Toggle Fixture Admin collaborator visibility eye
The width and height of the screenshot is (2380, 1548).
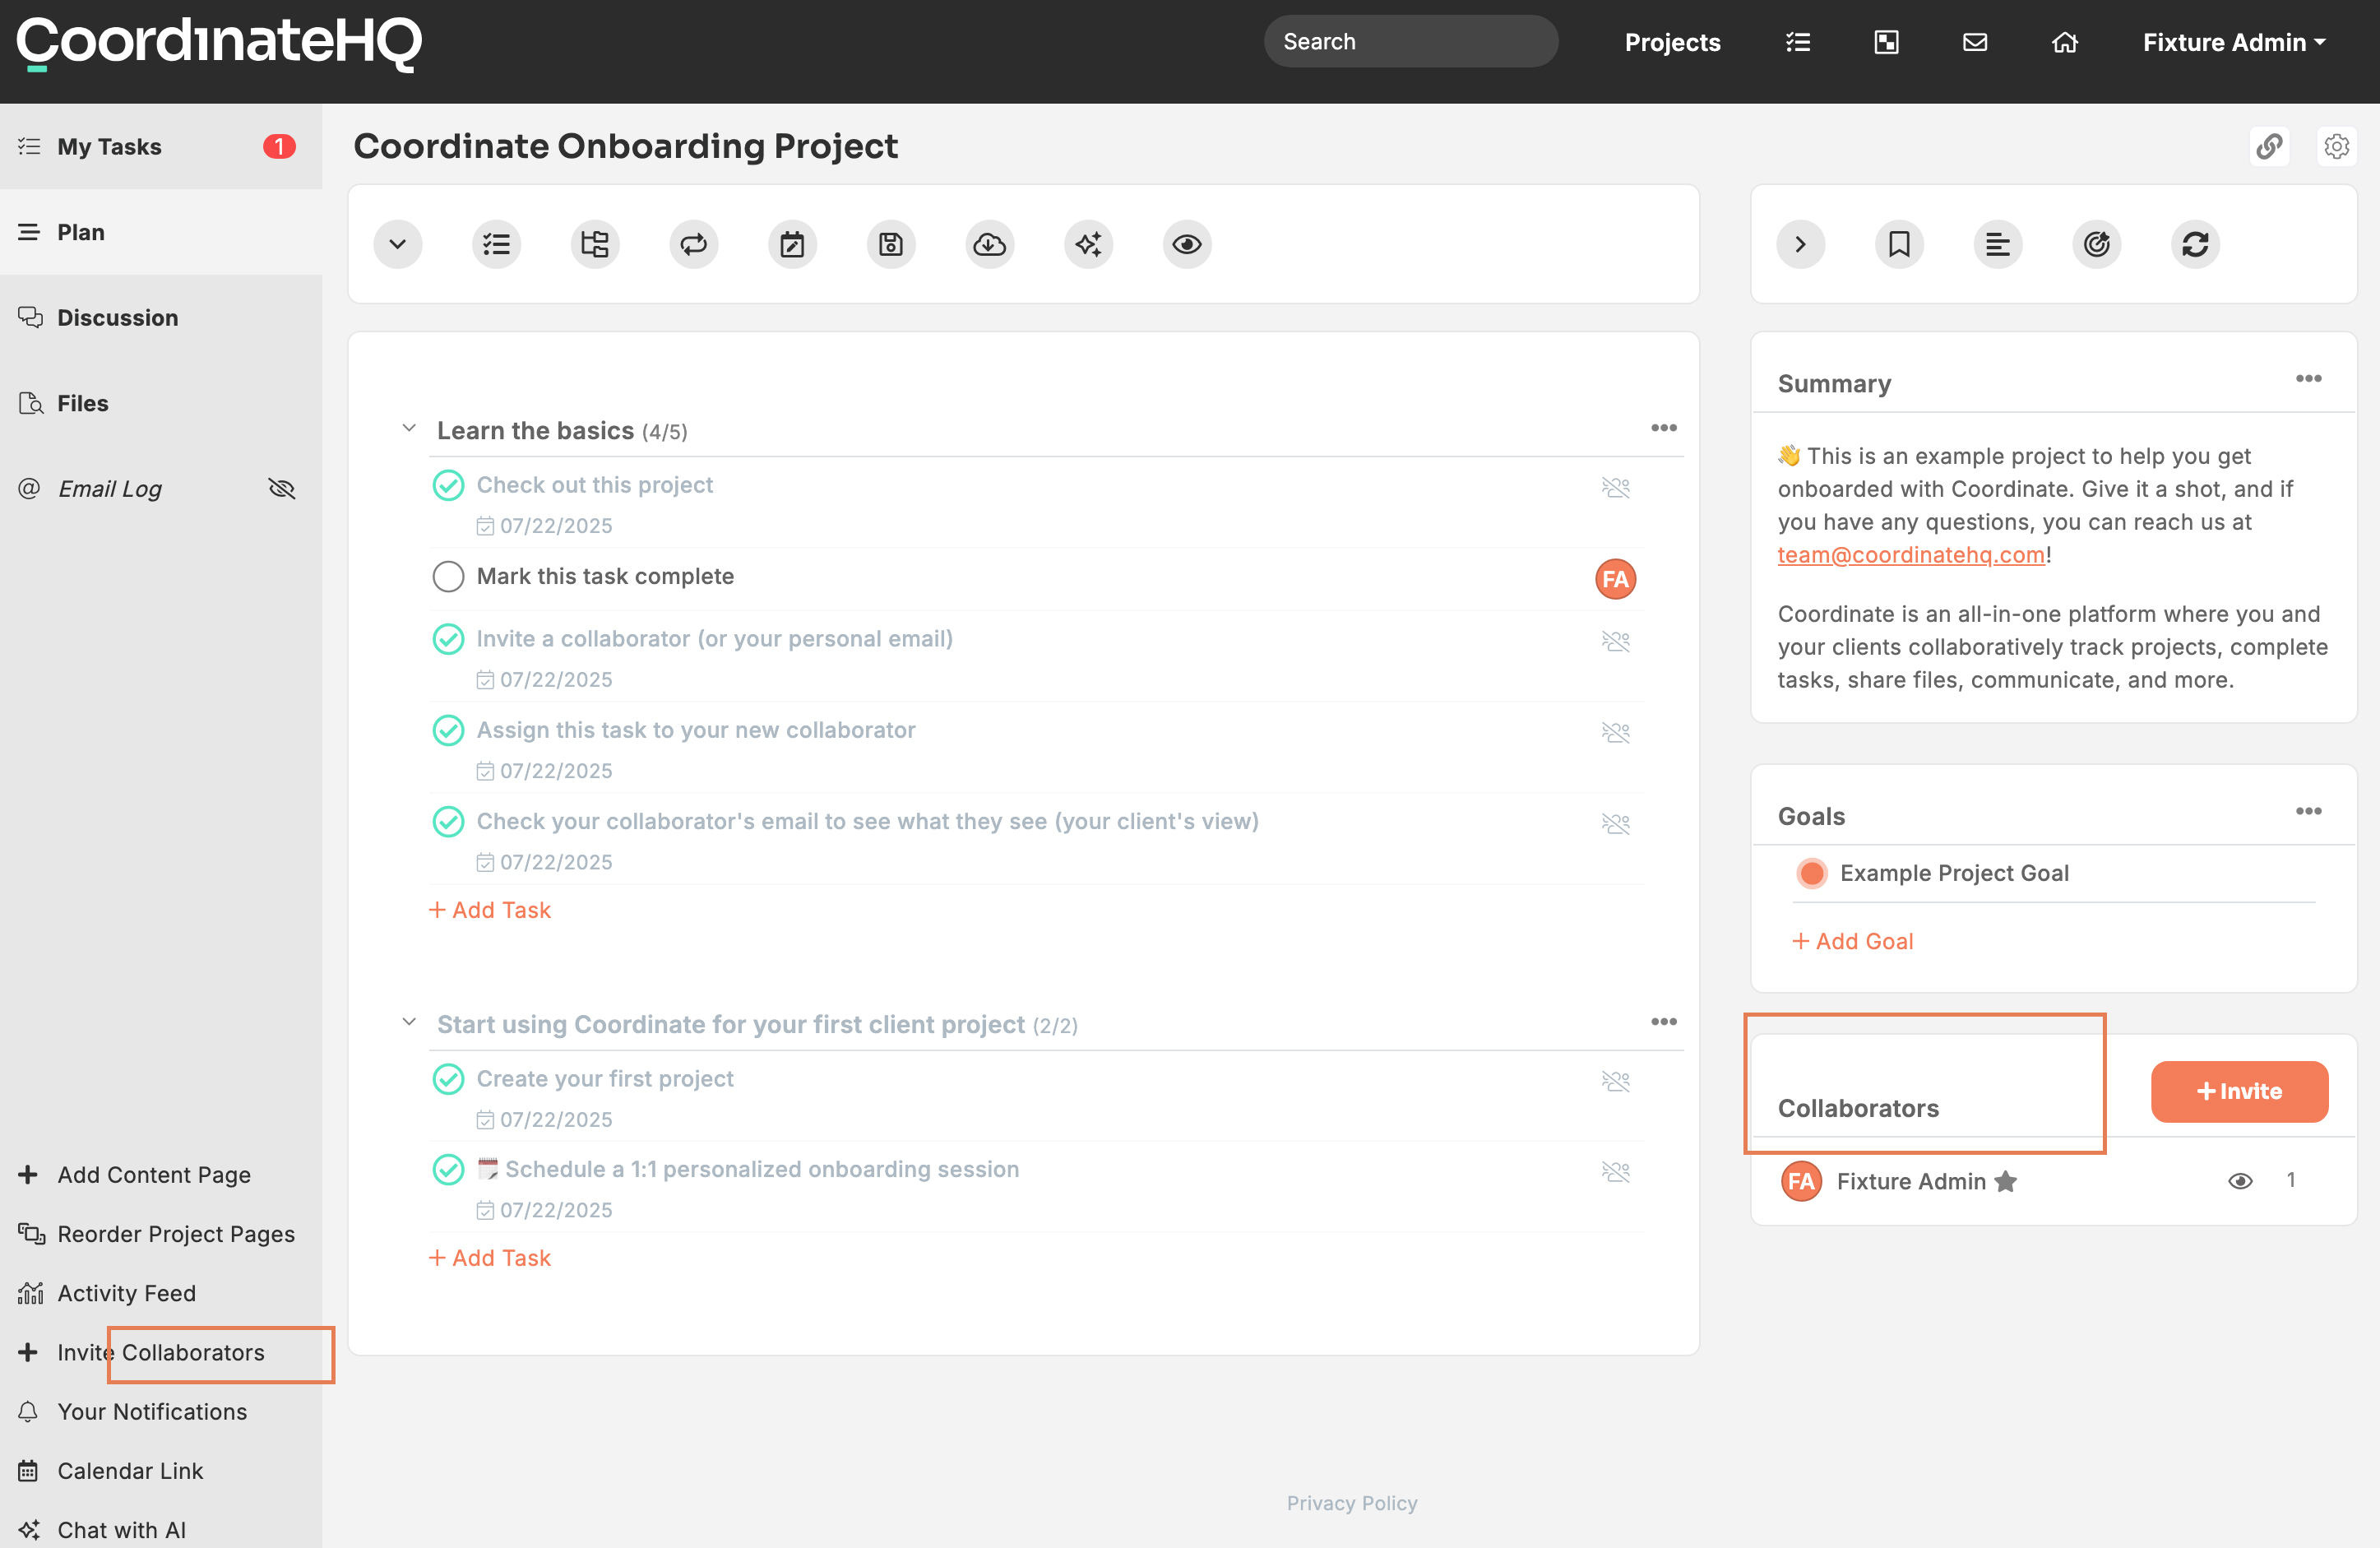pyautogui.click(x=2240, y=1181)
